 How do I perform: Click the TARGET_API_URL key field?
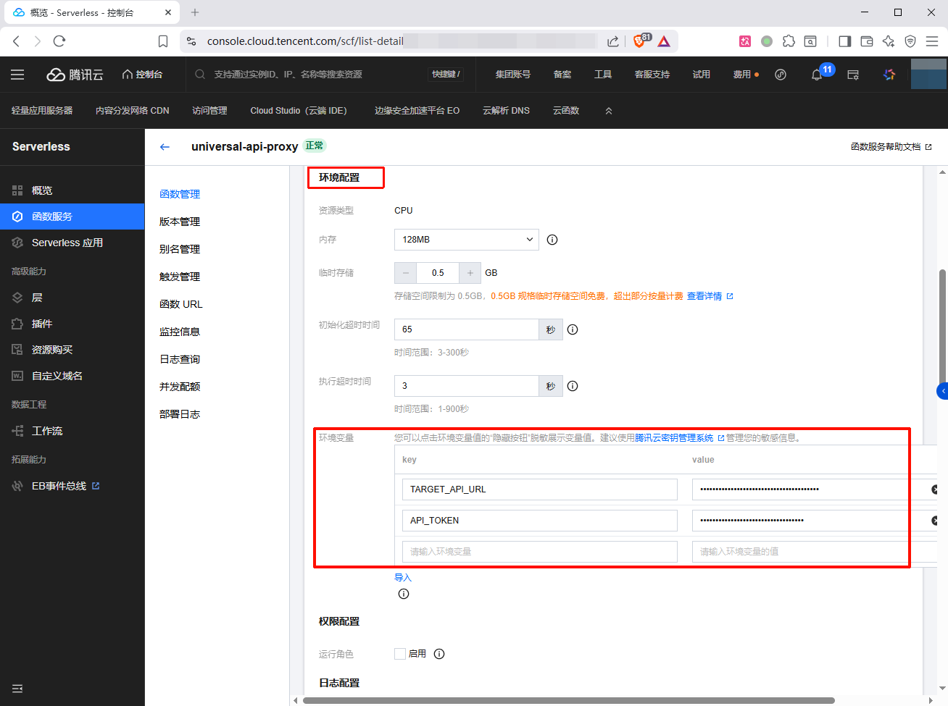540,489
